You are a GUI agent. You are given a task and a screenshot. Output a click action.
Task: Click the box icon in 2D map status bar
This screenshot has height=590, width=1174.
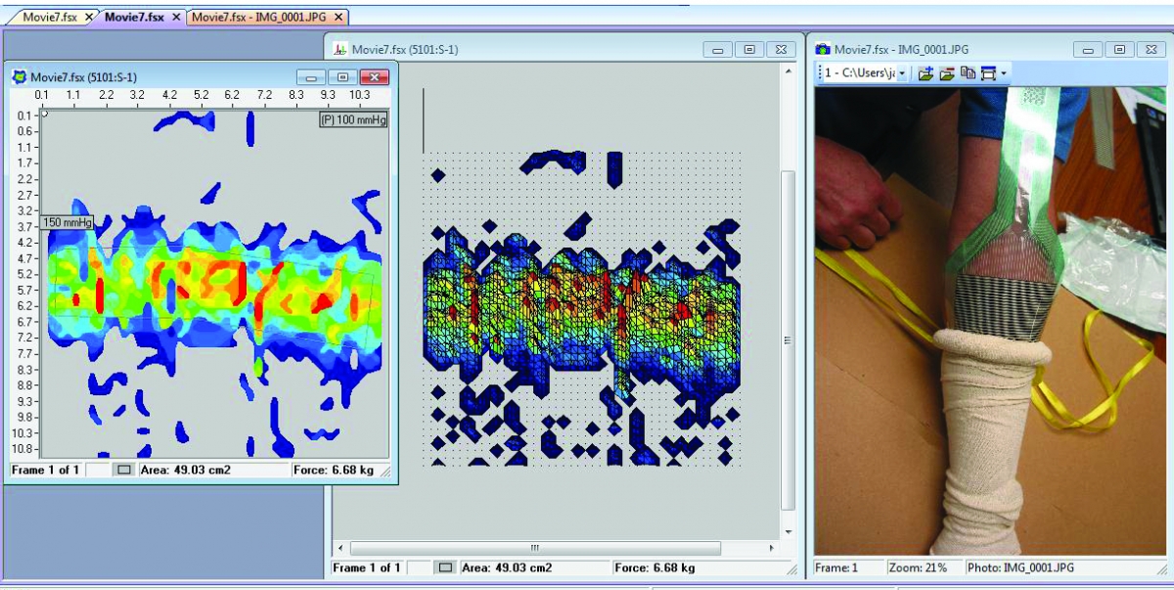point(123,471)
